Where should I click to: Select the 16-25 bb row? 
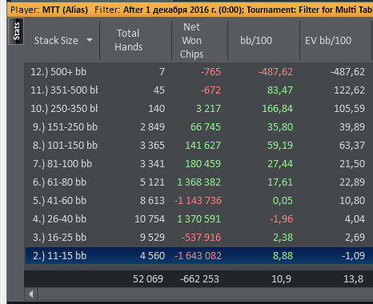(199, 238)
